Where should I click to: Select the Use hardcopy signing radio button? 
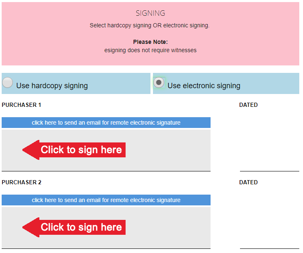click(7, 82)
